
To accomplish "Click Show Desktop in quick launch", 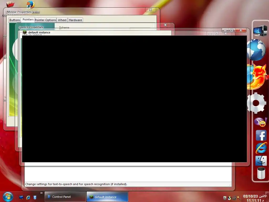I will (21, 197).
